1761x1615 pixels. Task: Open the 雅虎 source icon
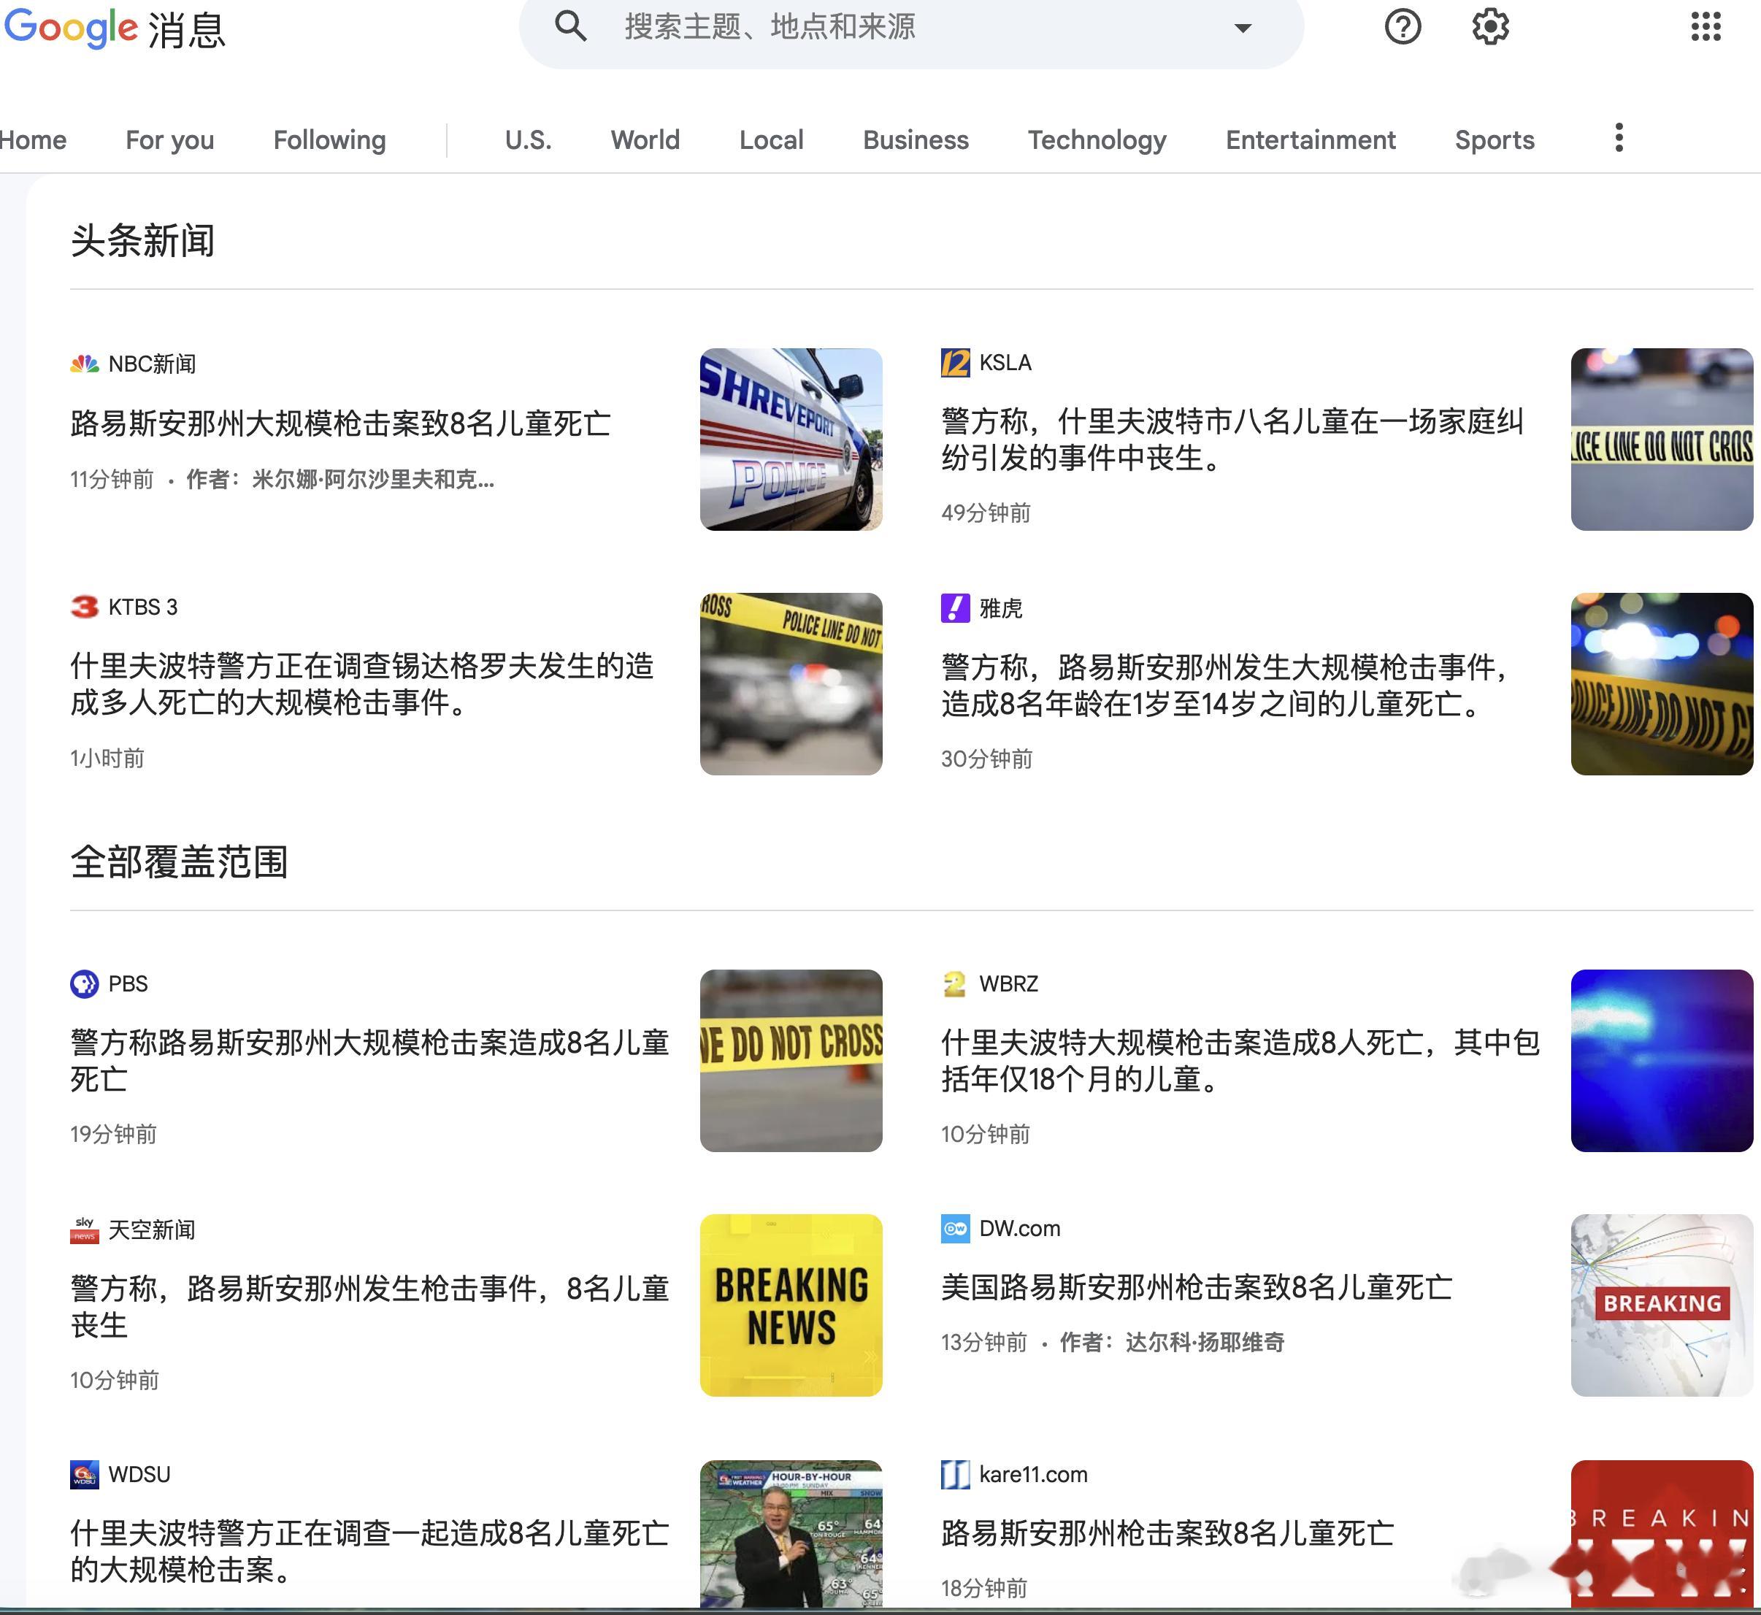[954, 608]
